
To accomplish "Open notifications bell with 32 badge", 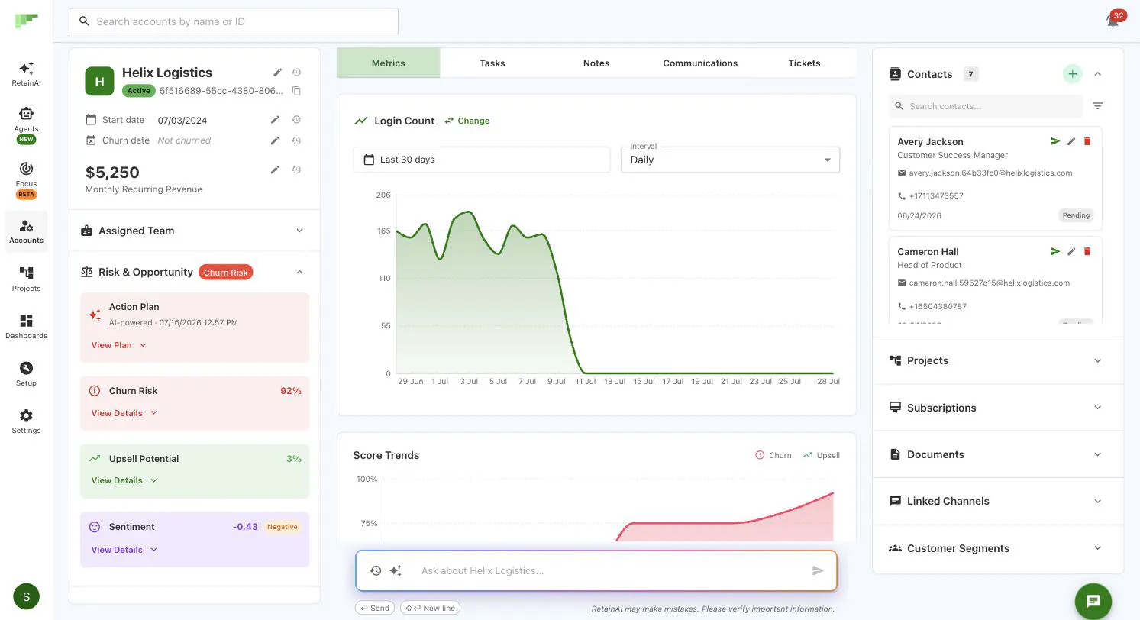I will [1113, 21].
